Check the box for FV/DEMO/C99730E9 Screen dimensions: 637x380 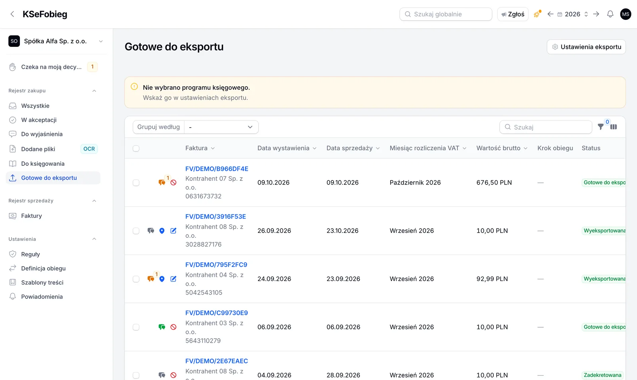pyautogui.click(x=136, y=327)
